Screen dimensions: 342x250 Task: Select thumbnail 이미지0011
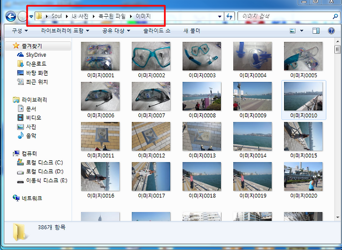(100, 136)
